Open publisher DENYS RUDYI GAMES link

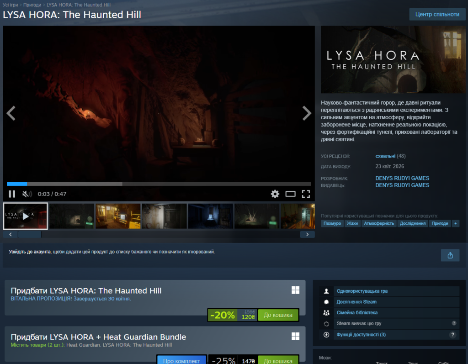click(402, 185)
